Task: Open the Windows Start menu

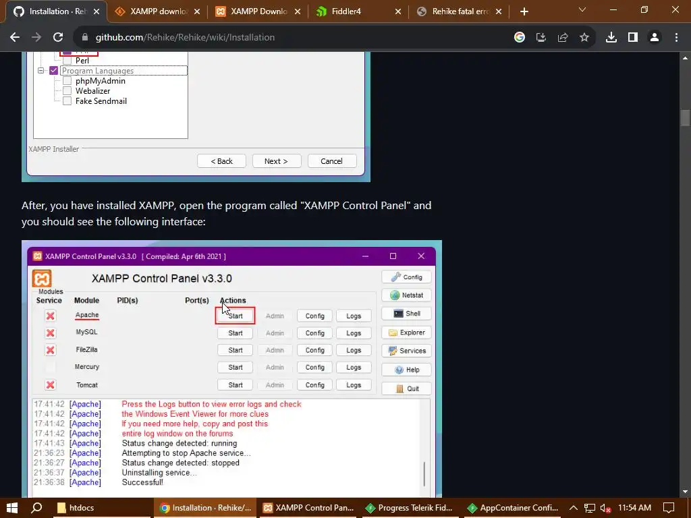Action: [x=12, y=508]
